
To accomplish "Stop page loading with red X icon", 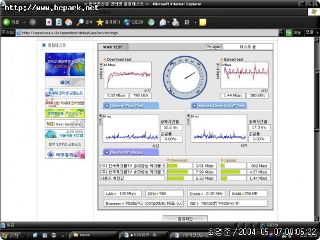I will pos(49,22).
